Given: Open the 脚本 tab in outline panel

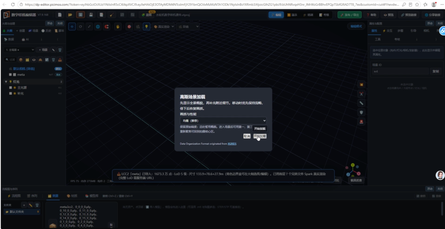Looking at the screenshot, I should coord(59,30).
